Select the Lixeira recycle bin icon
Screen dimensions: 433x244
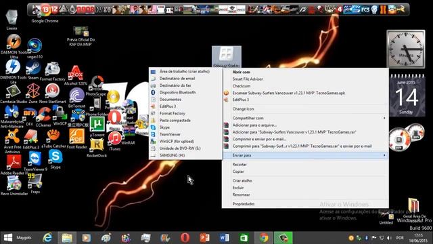12,20
